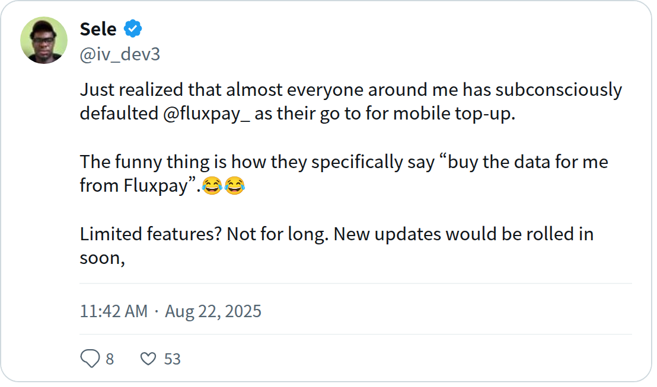Click the reply speech bubble icon

click(x=90, y=358)
